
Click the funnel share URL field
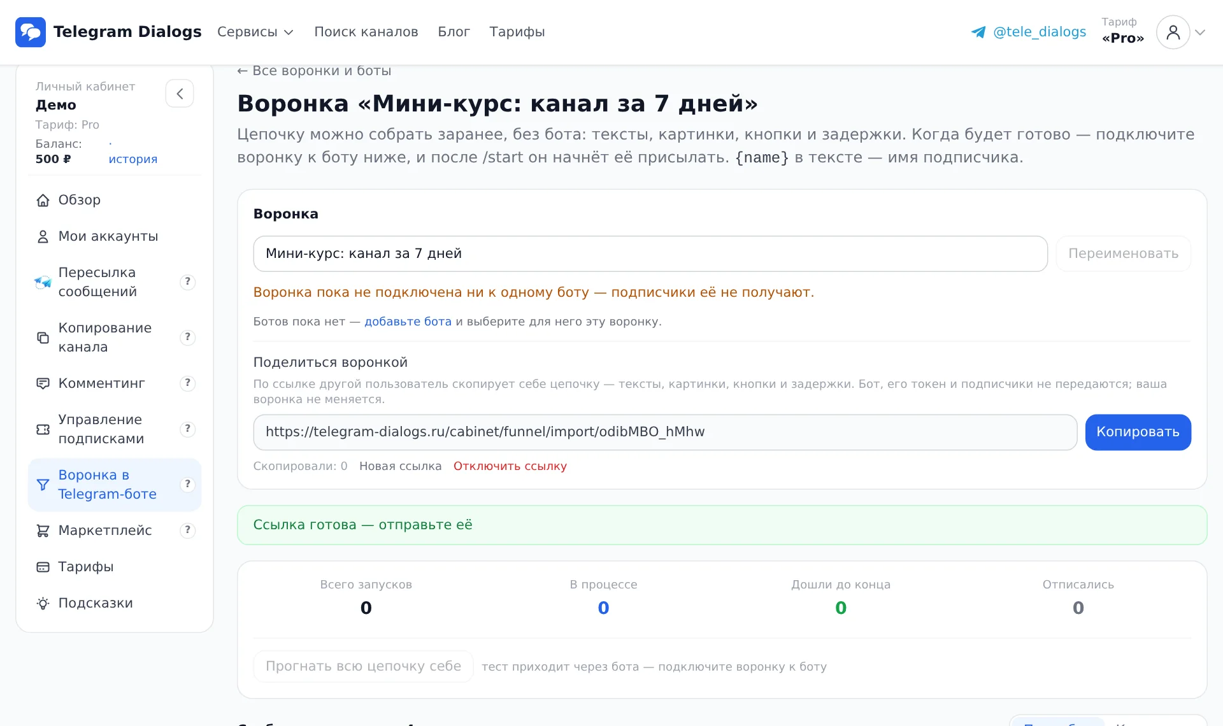coord(665,432)
